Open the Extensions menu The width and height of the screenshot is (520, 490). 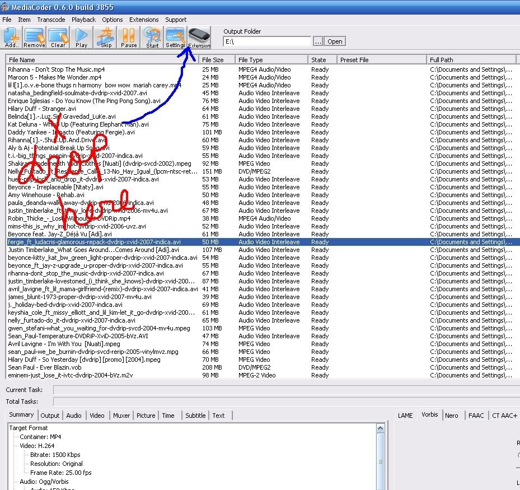pyautogui.click(x=144, y=20)
